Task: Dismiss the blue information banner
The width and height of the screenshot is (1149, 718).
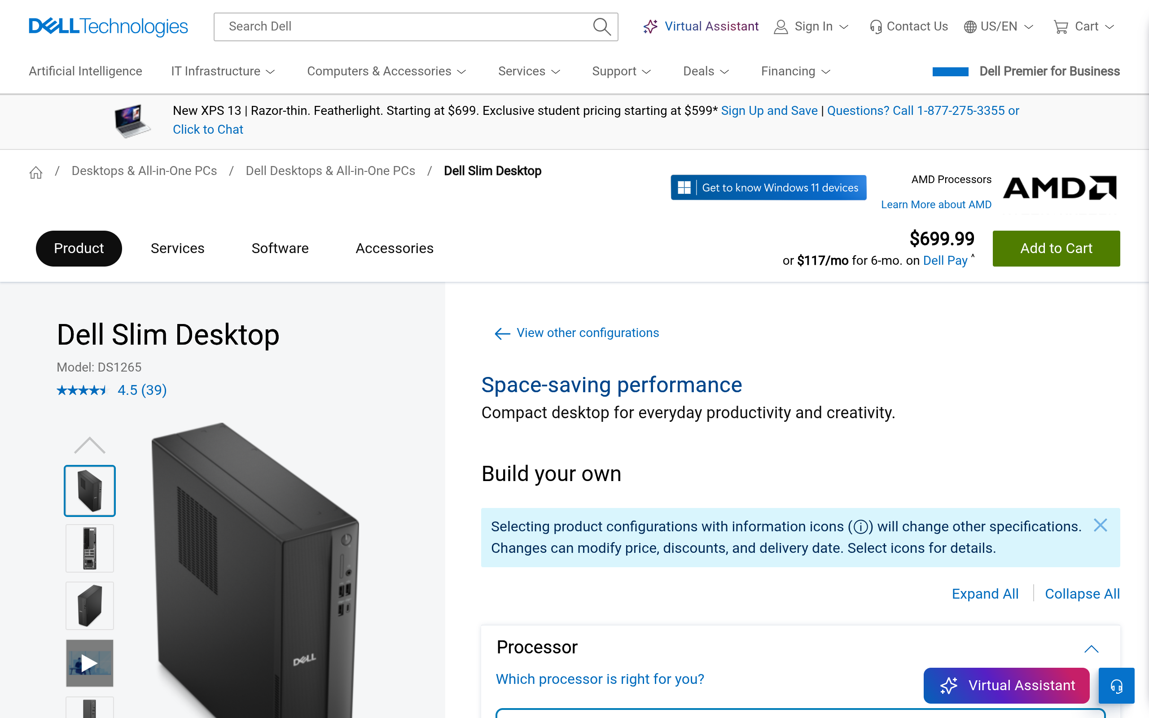Action: 1100,525
